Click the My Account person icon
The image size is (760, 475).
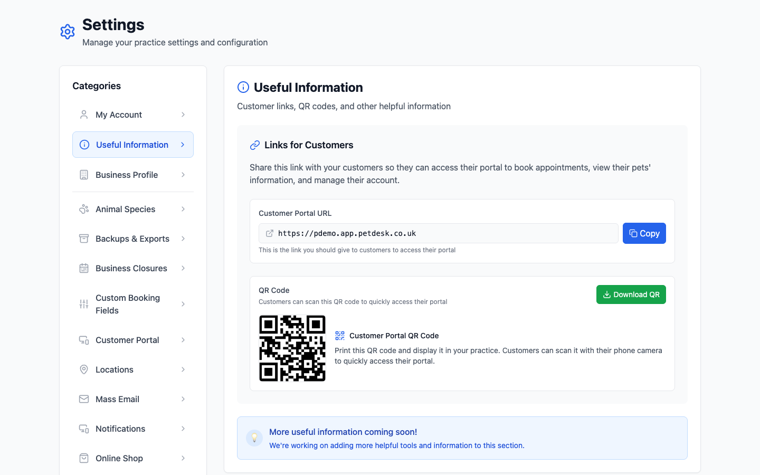point(84,115)
